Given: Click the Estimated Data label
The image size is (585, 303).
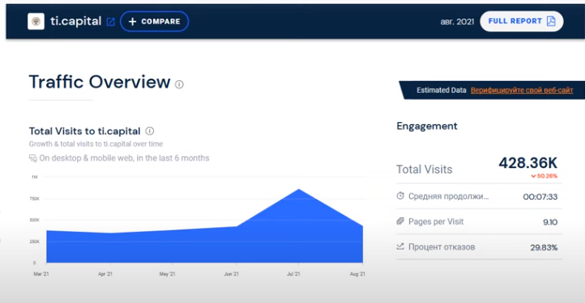Looking at the screenshot, I should coord(442,90).
